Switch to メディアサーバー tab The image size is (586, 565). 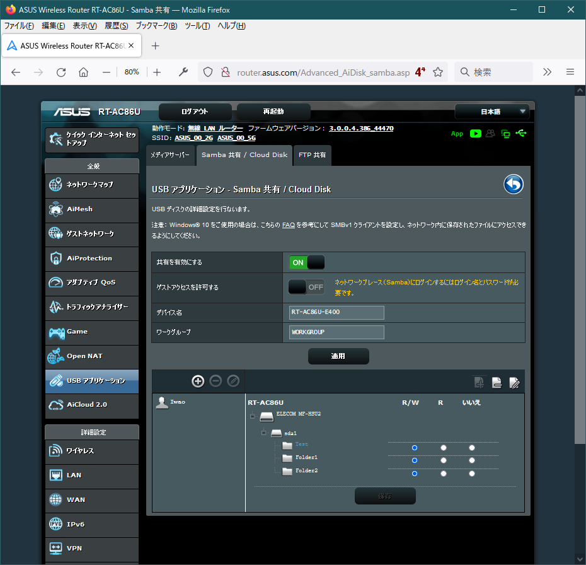(170, 155)
